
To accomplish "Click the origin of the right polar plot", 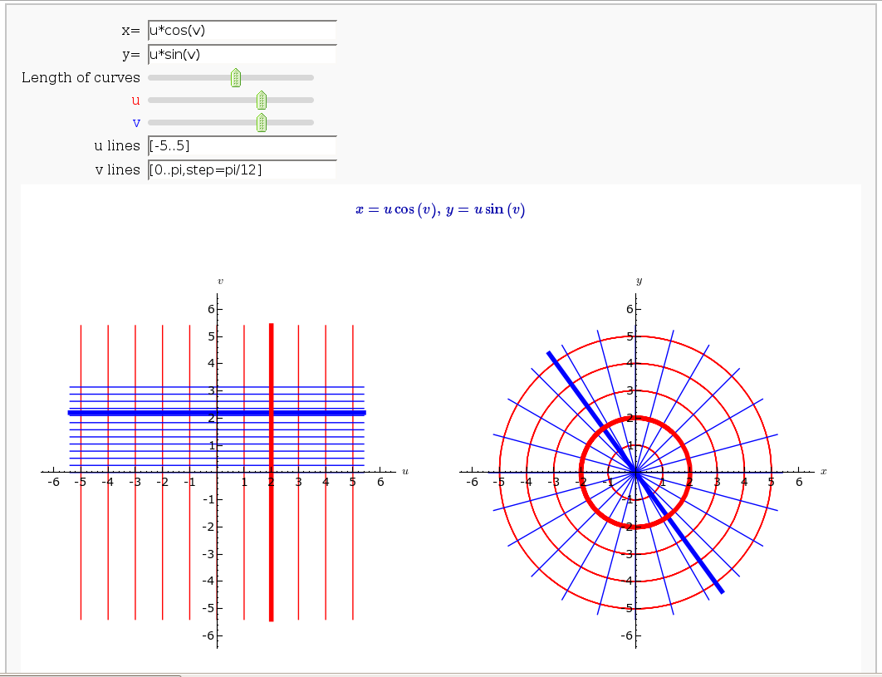I will pyautogui.click(x=635, y=472).
